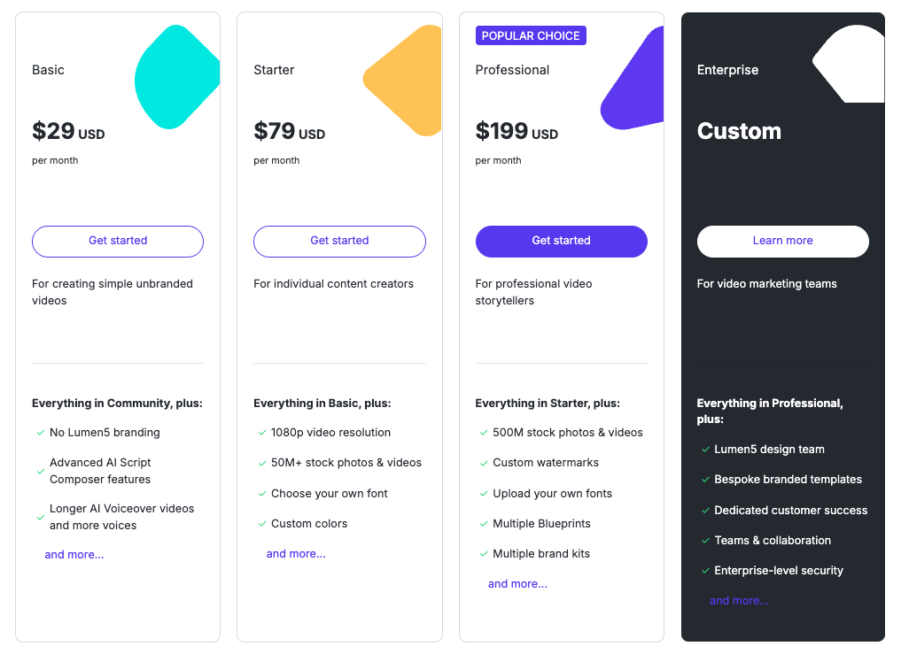Click the white Enterprise plan shape
Image resolution: width=901 pixels, height=654 pixels.
click(849, 64)
